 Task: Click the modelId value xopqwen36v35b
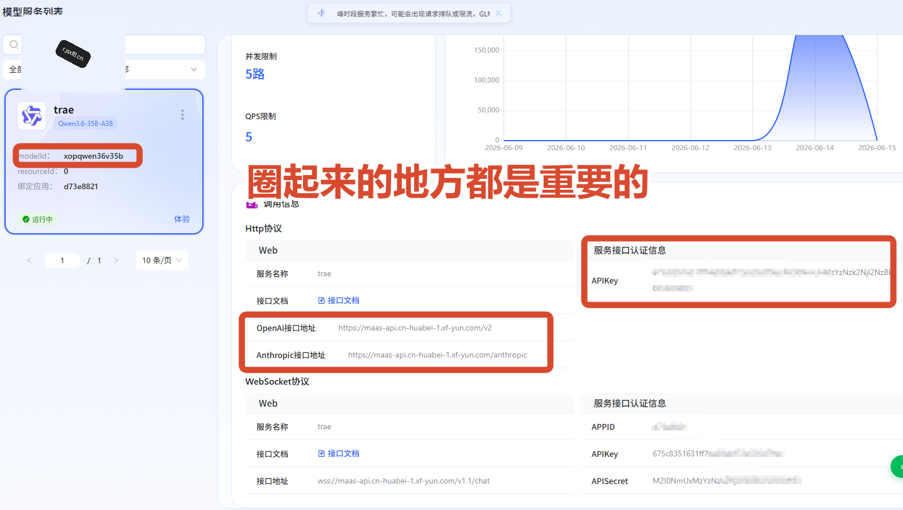click(93, 156)
